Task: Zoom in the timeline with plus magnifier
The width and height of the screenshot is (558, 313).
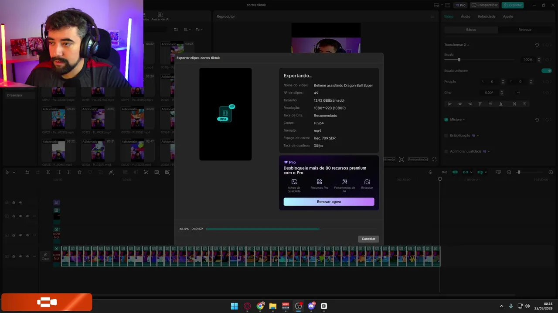Action: click(551, 172)
